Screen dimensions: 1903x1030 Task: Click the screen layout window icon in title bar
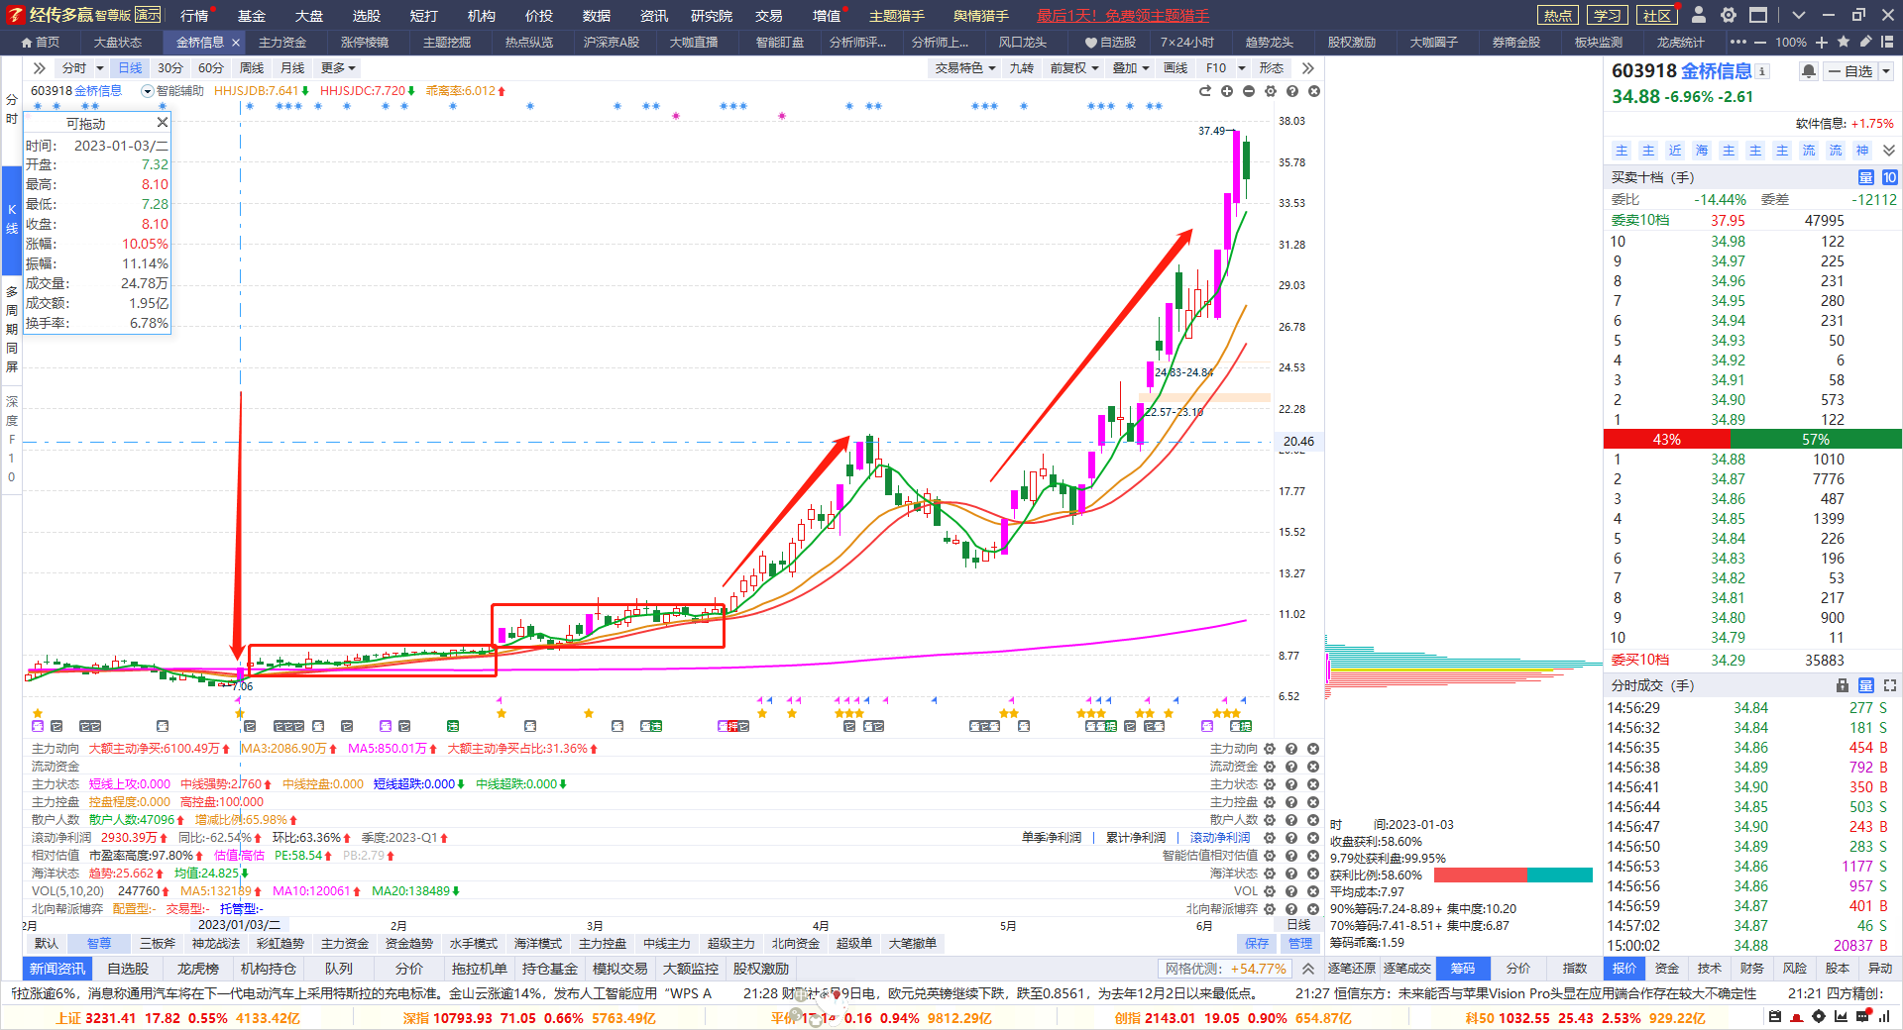pos(1758,15)
